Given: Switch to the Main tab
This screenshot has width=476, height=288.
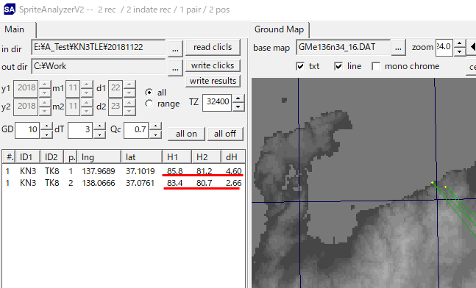Looking at the screenshot, I should coord(18,29).
